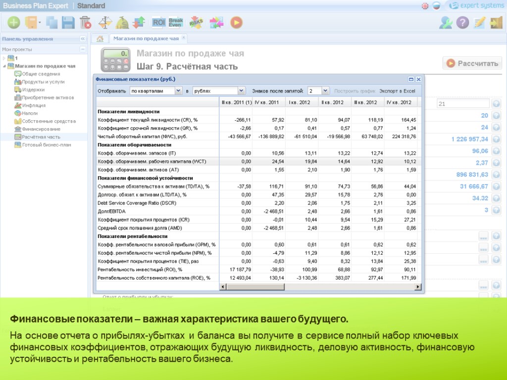Click the horizontal scrollbar thumb

(255, 286)
